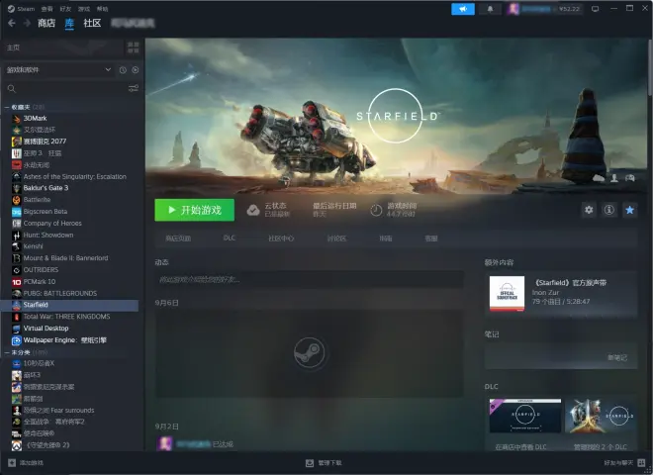Go back with the left arrow

12,23
